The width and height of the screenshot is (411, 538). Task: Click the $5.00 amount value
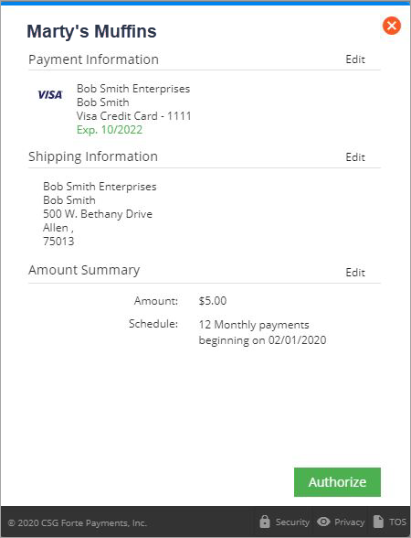tap(213, 301)
